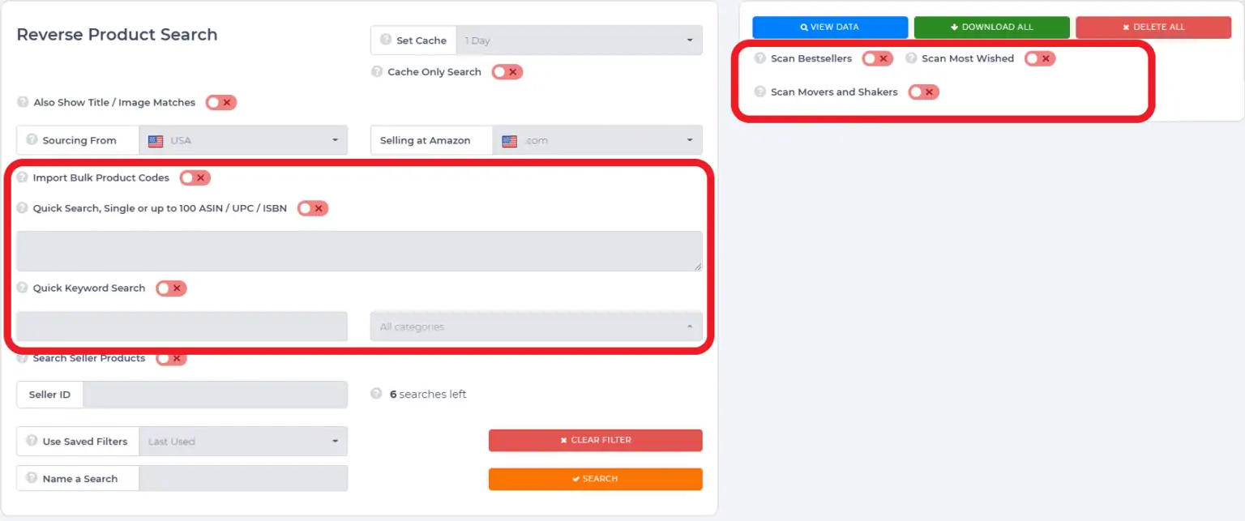Toggle Also Show Title / Image Matches
This screenshot has width=1245, height=521.
point(221,102)
